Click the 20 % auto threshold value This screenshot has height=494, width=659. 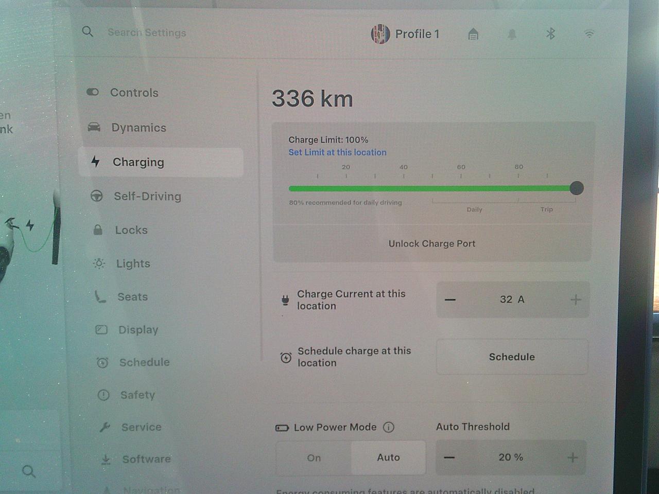(511, 457)
